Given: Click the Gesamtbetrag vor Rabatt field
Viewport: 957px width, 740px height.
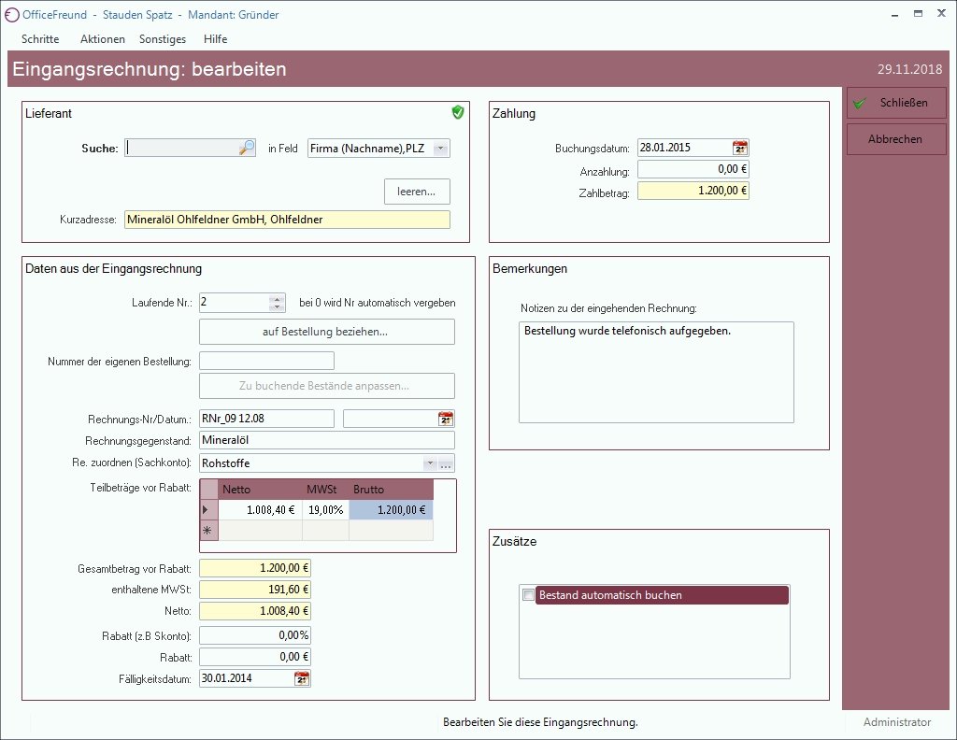Looking at the screenshot, I should (x=255, y=568).
